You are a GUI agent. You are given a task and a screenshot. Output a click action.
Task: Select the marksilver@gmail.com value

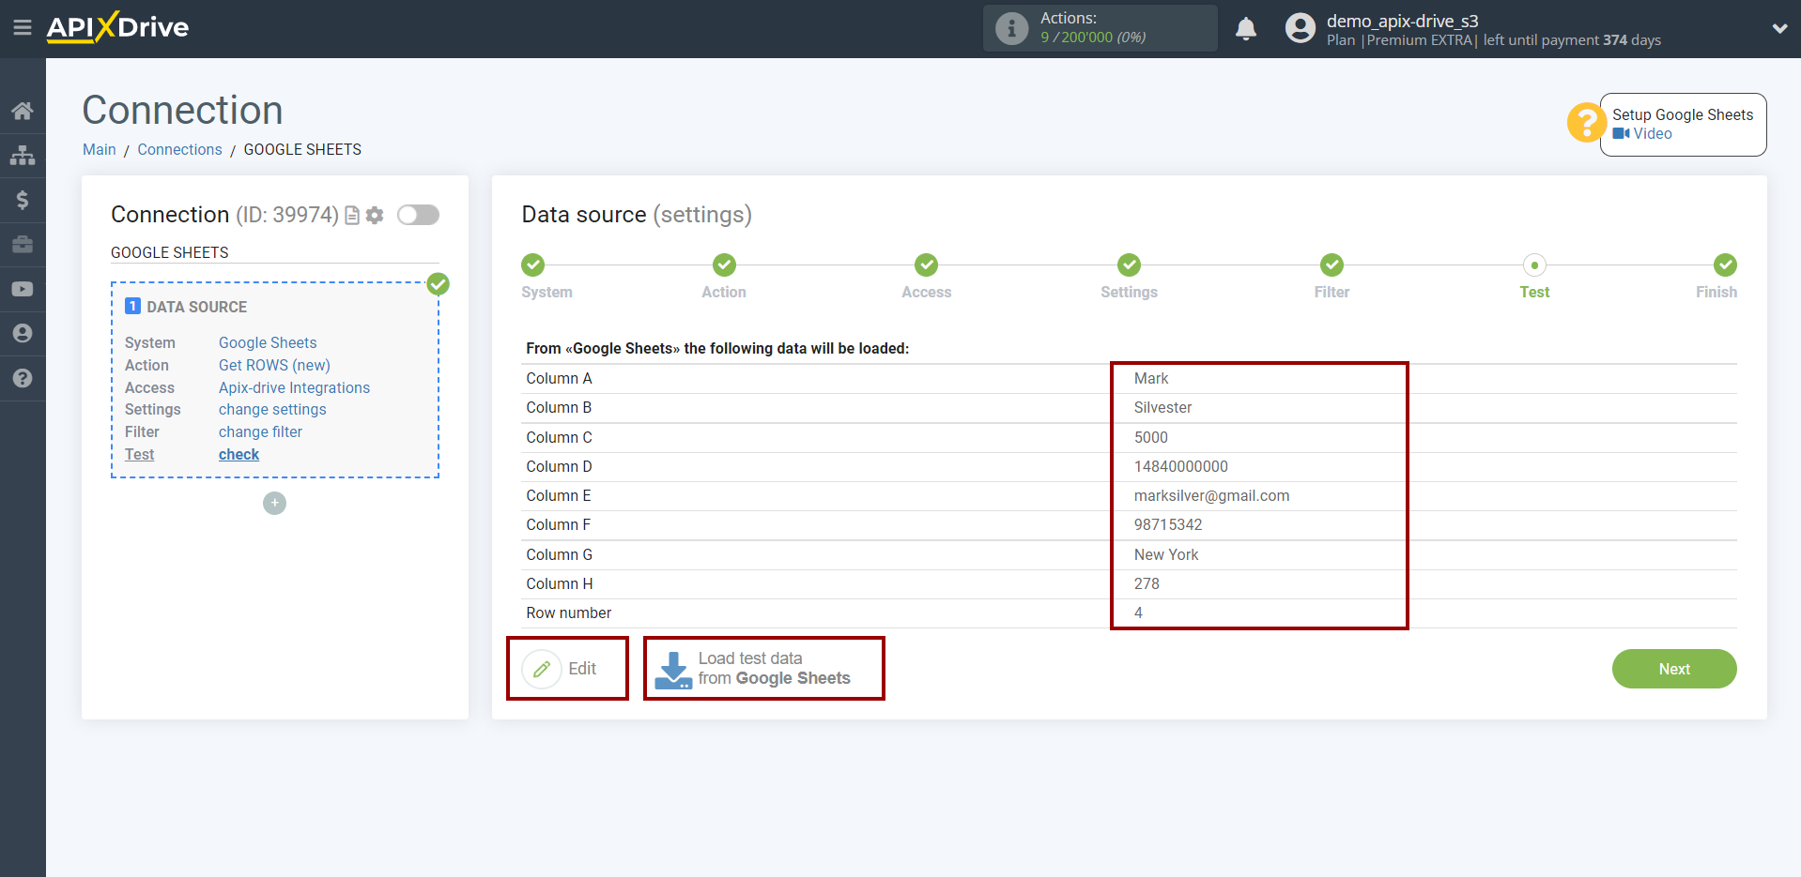tap(1211, 496)
